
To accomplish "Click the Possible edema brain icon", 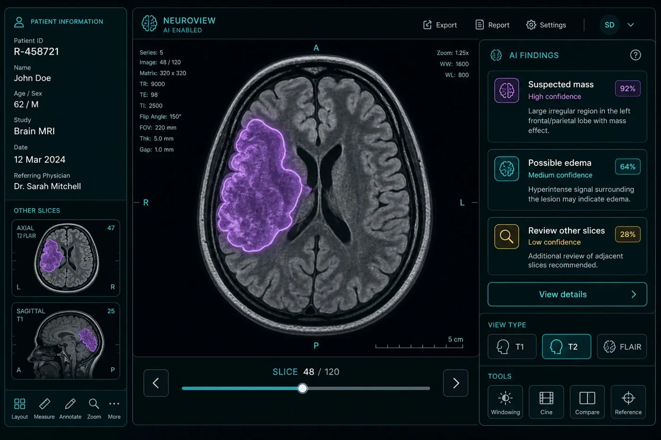I will [x=507, y=169].
